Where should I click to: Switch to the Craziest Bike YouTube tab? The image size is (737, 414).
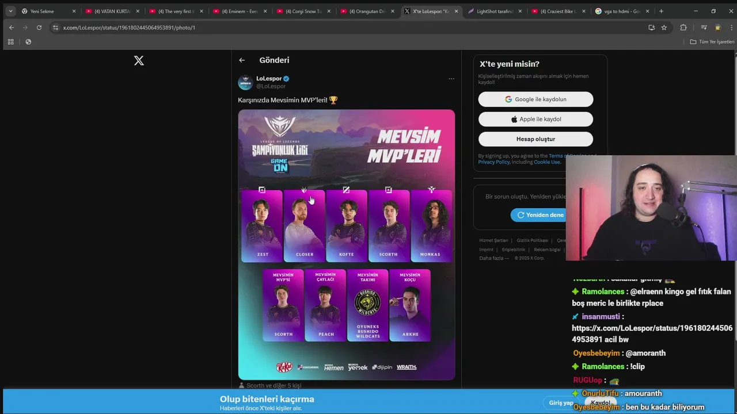(559, 11)
